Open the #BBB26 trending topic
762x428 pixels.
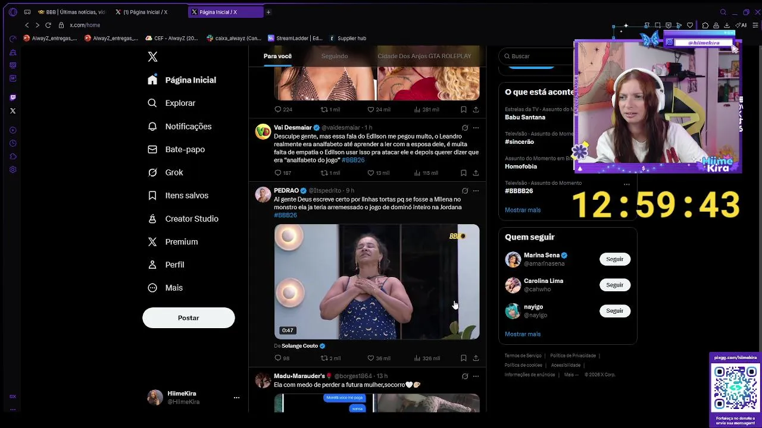[519, 191]
